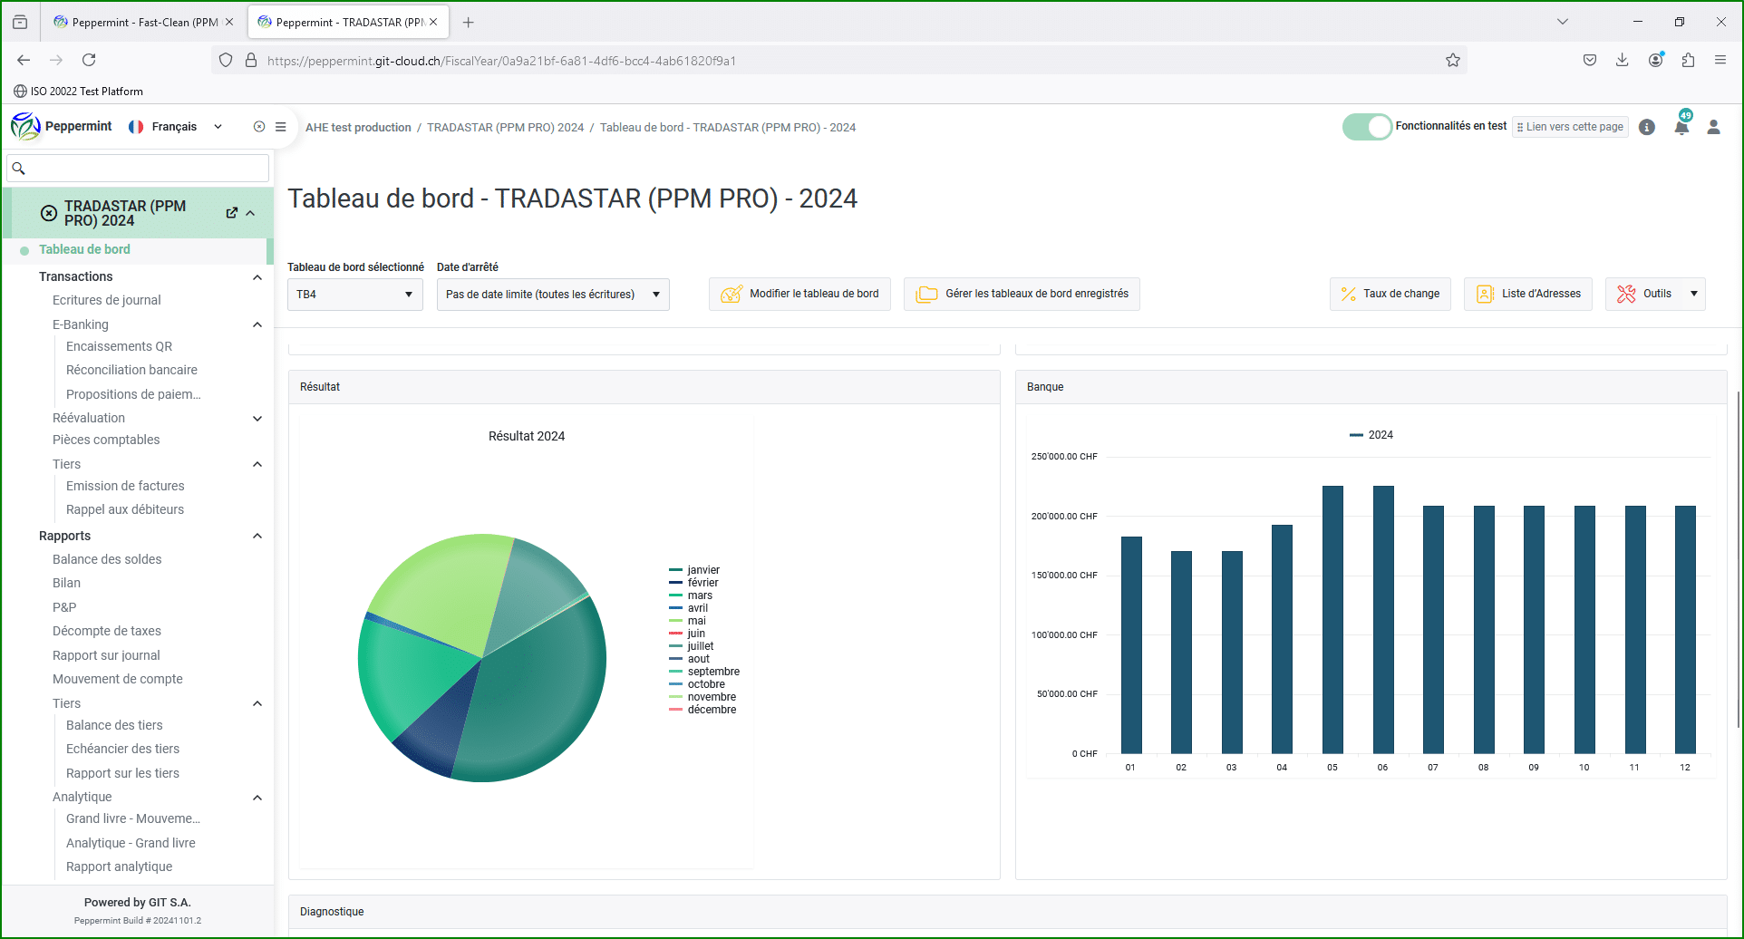Expand the Réévaluation section chevron
The image size is (1744, 939).
[x=257, y=419]
